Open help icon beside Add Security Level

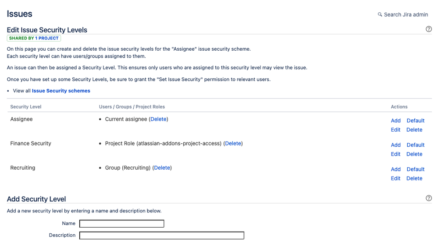pos(428,198)
